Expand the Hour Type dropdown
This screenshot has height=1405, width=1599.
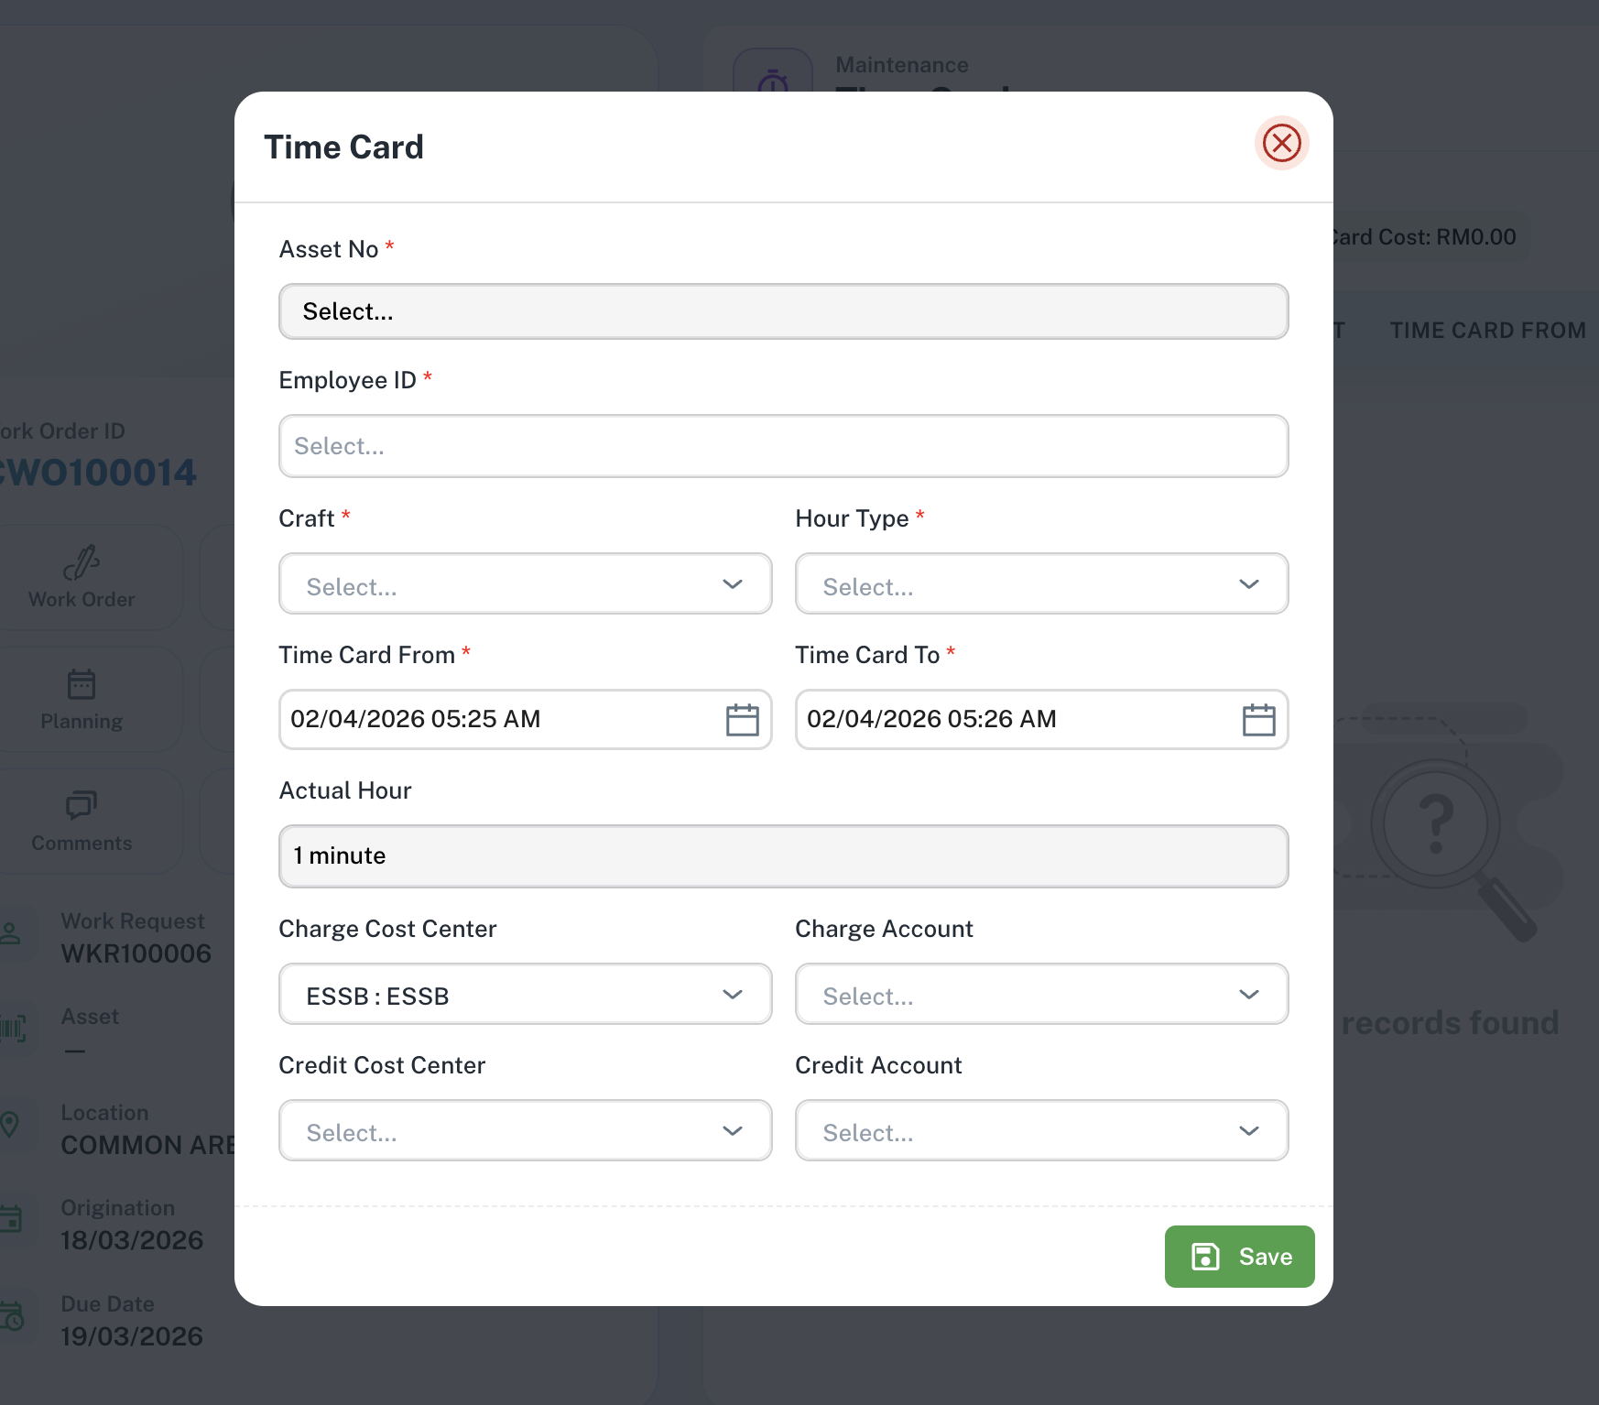pyautogui.click(x=1041, y=584)
